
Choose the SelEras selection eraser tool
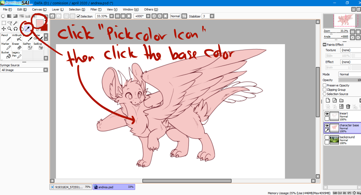38,46
